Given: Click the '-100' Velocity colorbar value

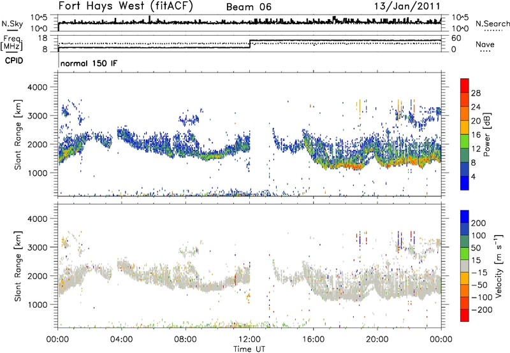Looking at the screenshot, I should (482, 297).
